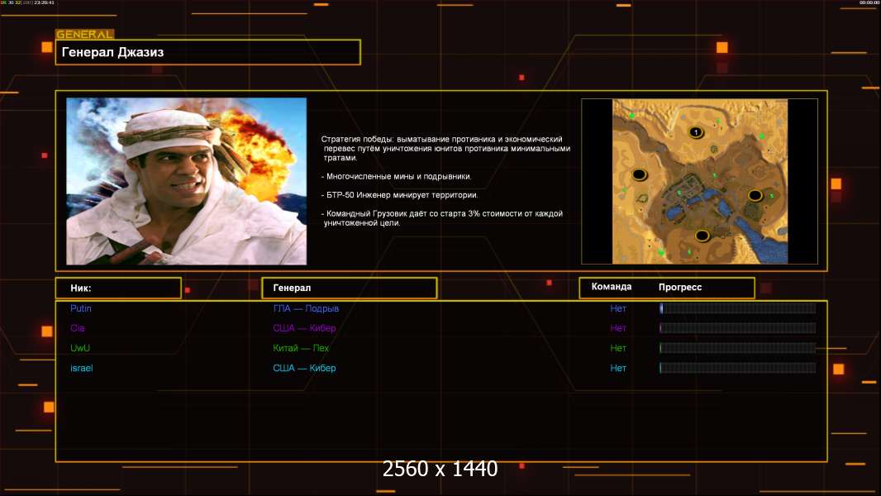Click the 'Нет' team value in Cia row
The height and width of the screenshot is (496, 881).
pyautogui.click(x=618, y=328)
